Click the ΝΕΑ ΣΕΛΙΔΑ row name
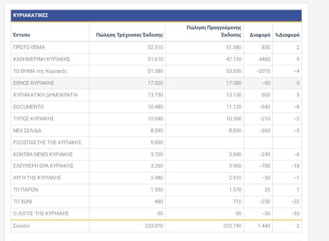The width and height of the screenshot is (329, 241). point(27,131)
